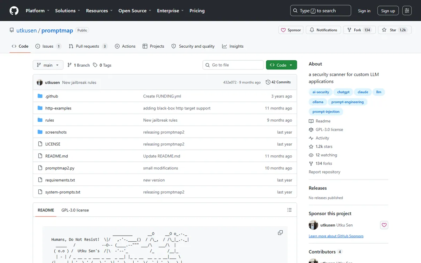Click the repository icon before utkusen
The width and height of the screenshot is (421, 263).
click(x=12, y=30)
